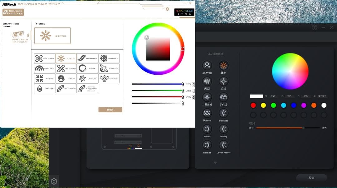
Task: Select the Double Meteor LED effect
Action: [223, 145]
